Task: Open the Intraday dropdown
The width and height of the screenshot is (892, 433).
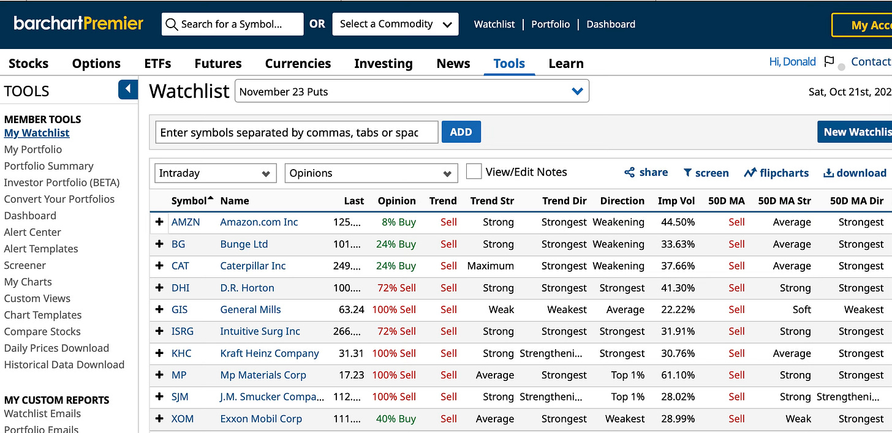Action: (216, 173)
